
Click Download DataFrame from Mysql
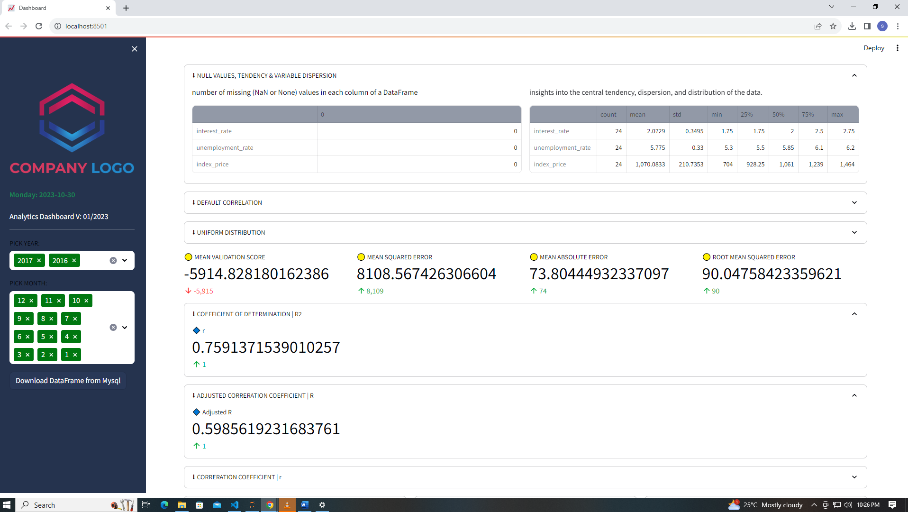(68, 380)
